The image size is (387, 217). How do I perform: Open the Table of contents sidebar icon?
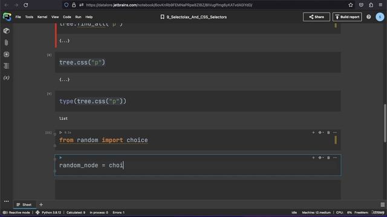tap(7, 66)
